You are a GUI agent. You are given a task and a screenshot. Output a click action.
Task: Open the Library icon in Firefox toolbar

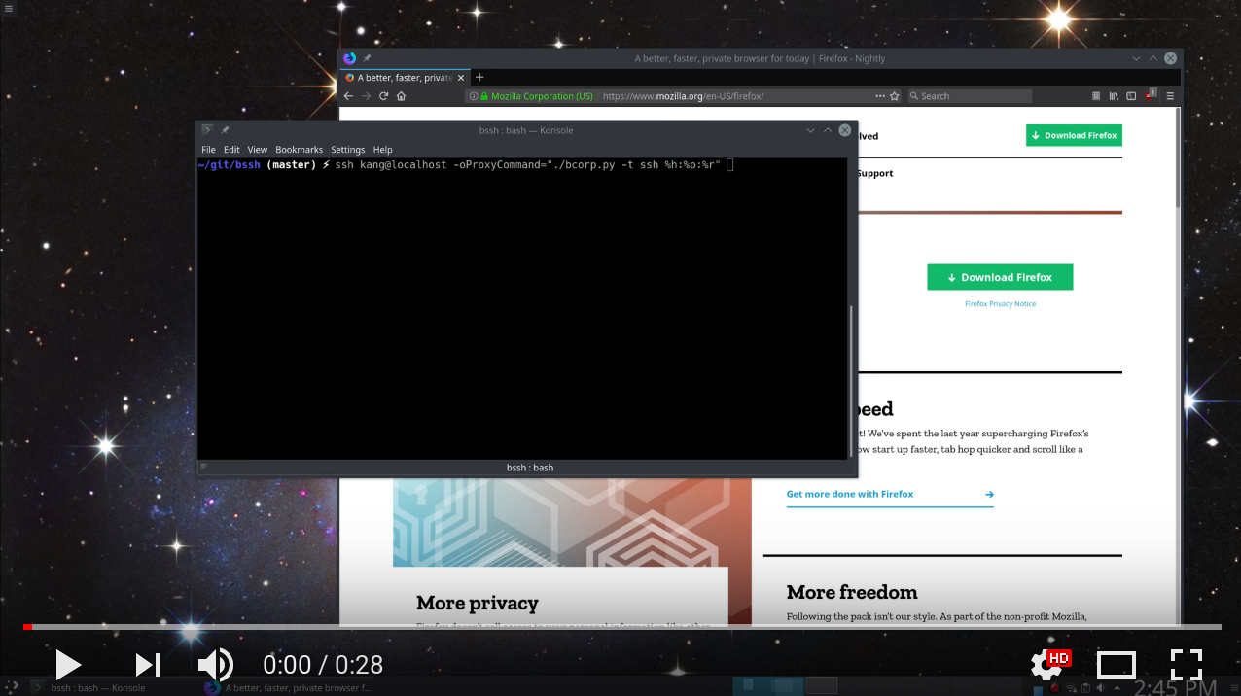click(x=1113, y=95)
